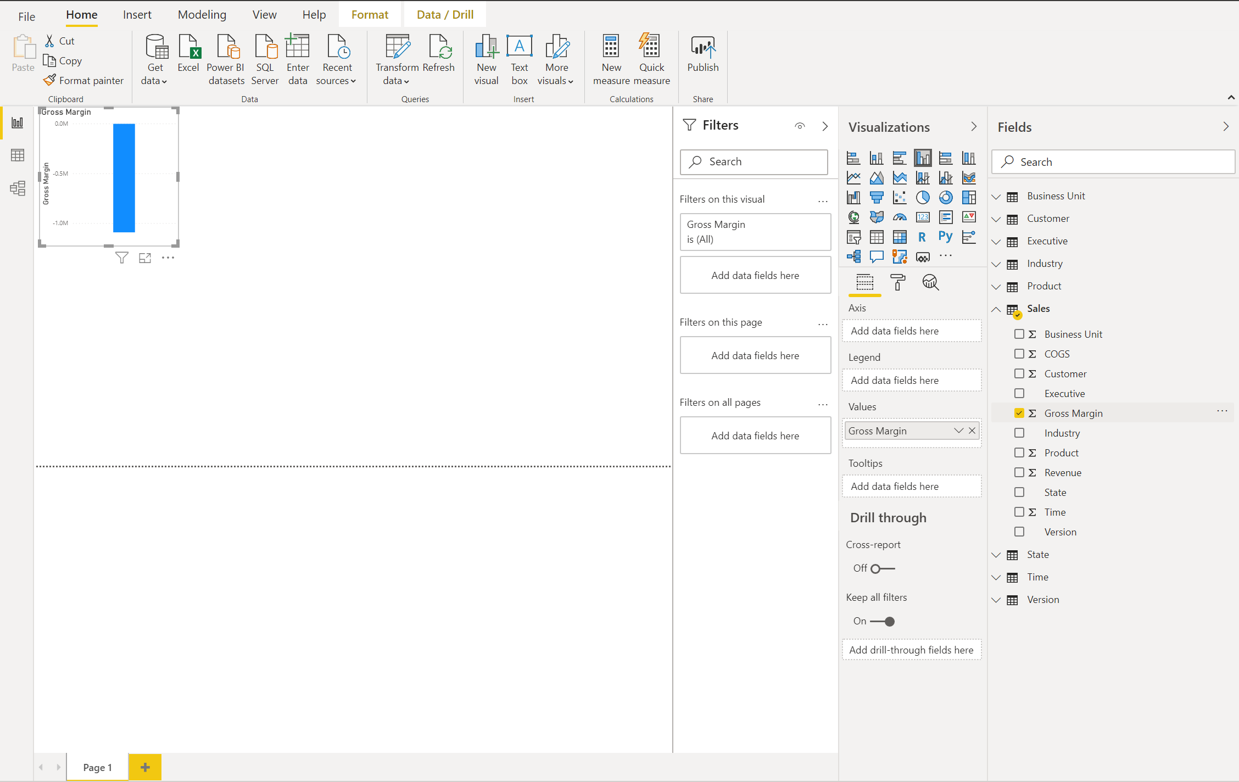This screenshot has width=1239, height=782.
Task: Add a new page with plus button
Action: point(145,767)
